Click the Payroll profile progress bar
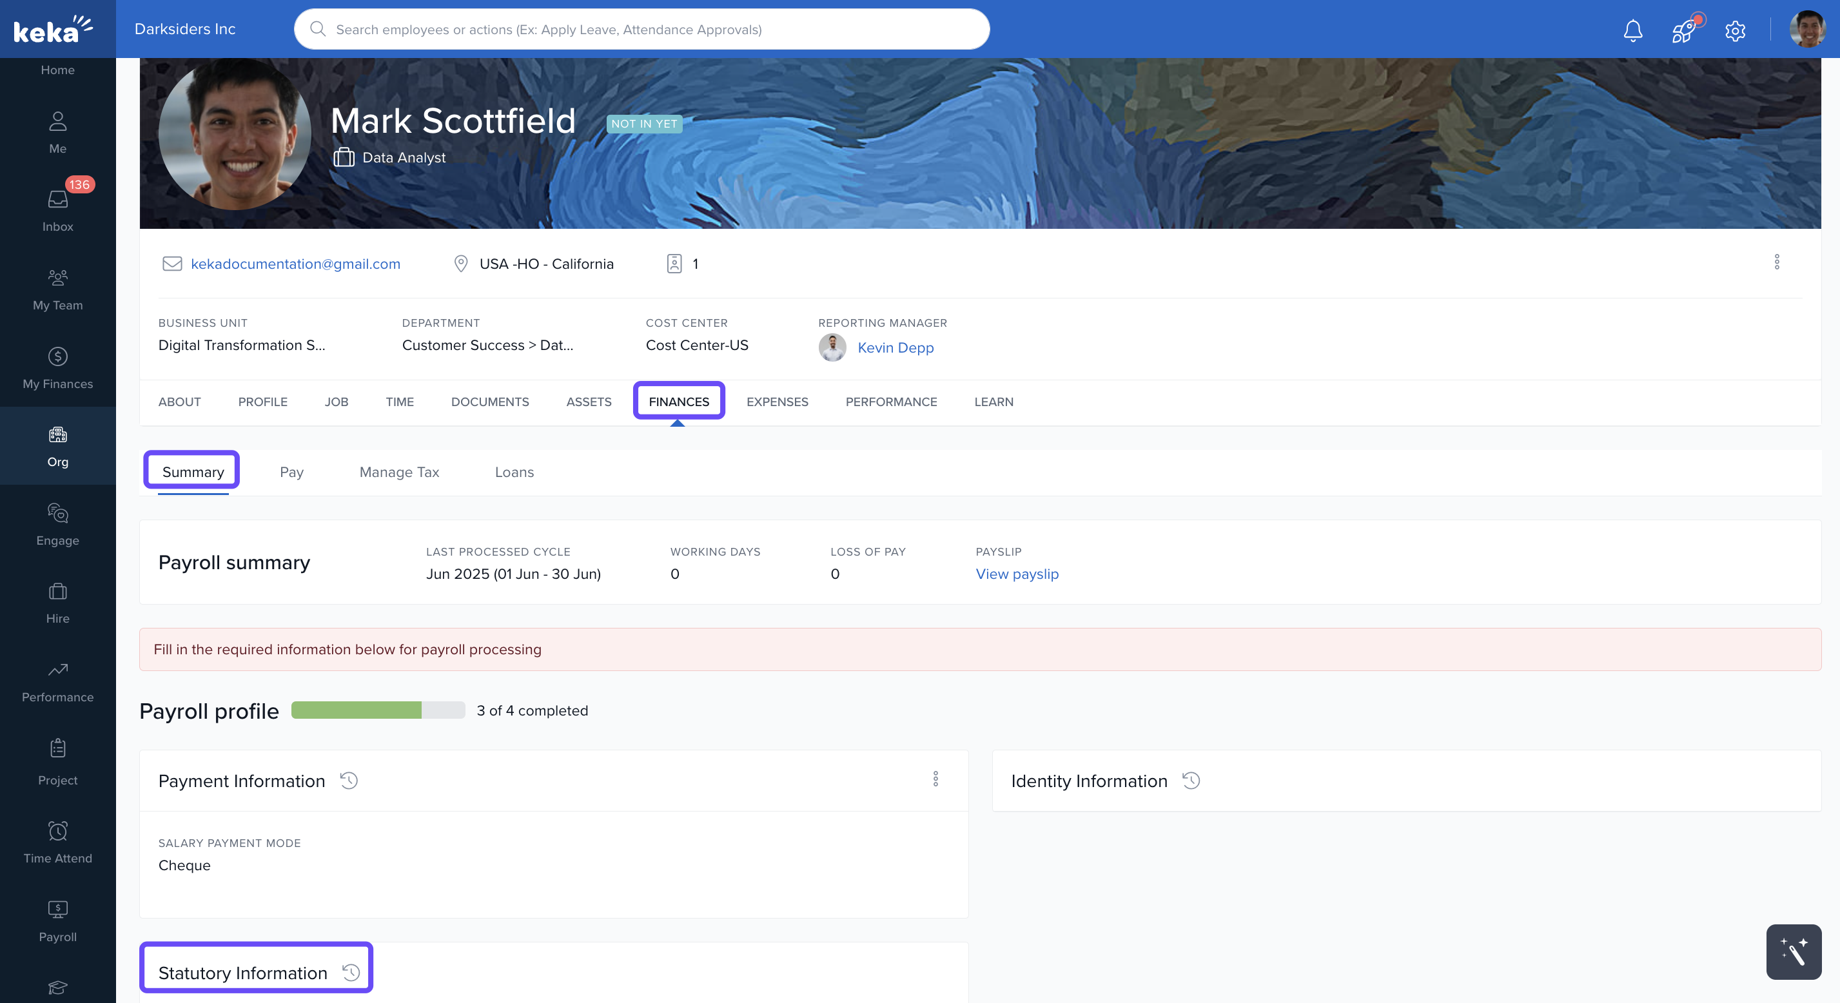The image size is (1840, 1003). click(x=378, y=710)
